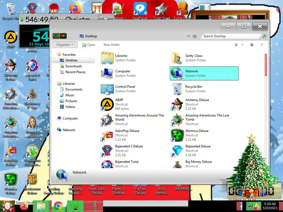The image size is (283, 212).
Task: Click the green forward arrow button
Action: pos(63,36)
